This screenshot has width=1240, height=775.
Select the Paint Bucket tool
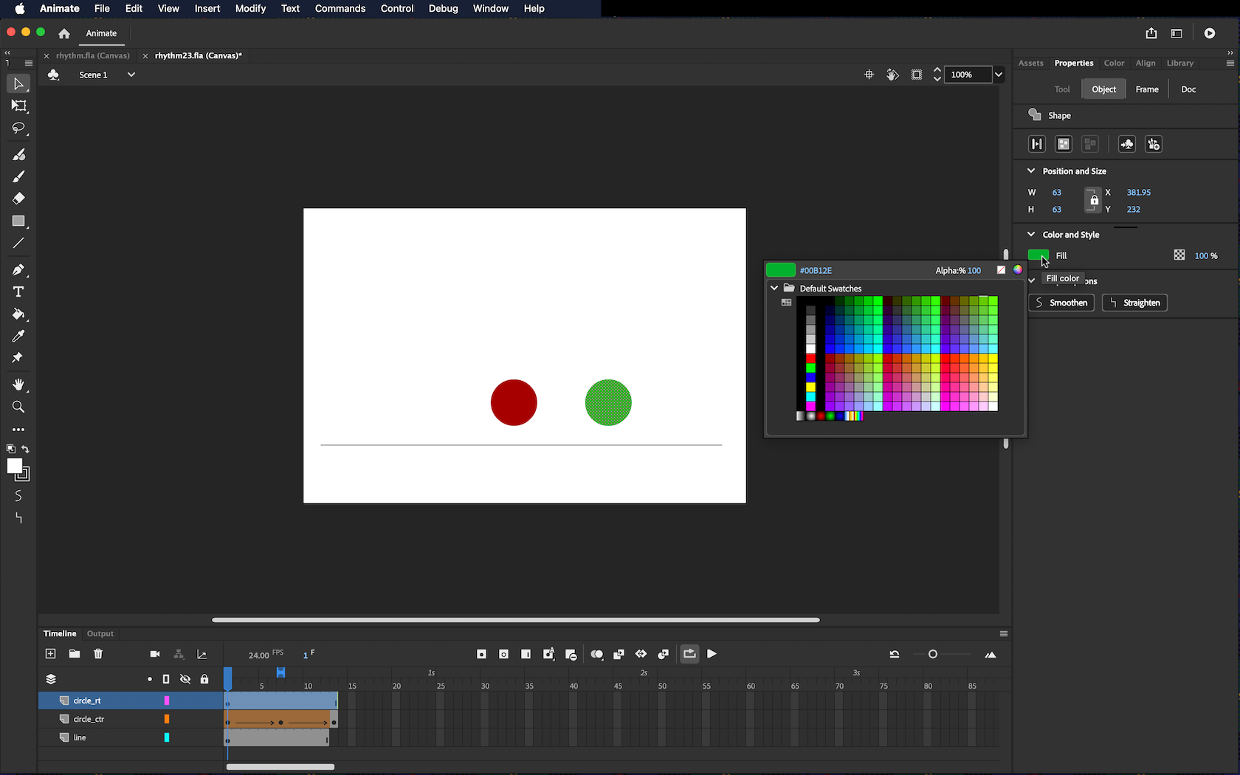click(x=19, y=314)
